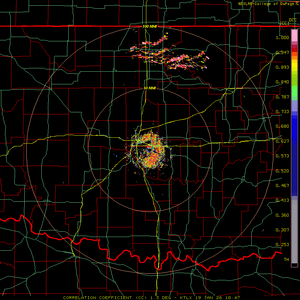
Task: Pick the bright green segment of the color bar
Action: click(x=294, y=91)
